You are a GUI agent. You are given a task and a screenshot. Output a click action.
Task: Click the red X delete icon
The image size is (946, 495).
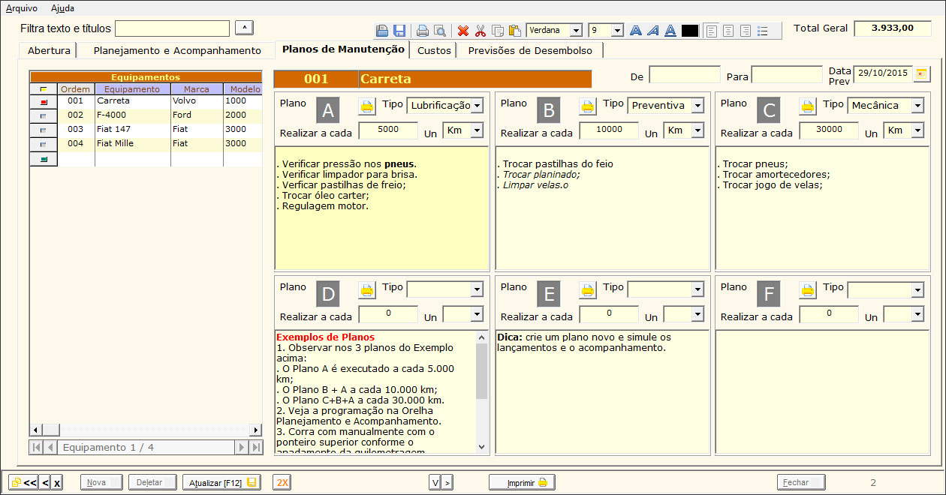pyautogui.click(x=463, y=31)
